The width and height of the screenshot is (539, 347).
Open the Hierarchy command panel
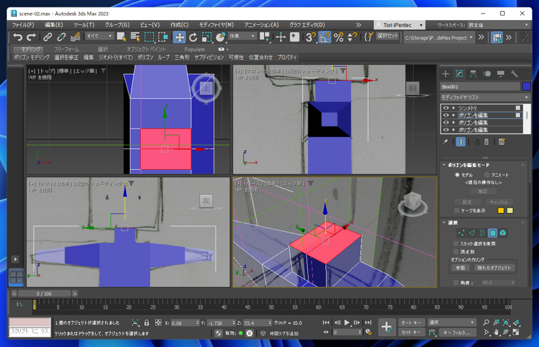tap(473, 73)
